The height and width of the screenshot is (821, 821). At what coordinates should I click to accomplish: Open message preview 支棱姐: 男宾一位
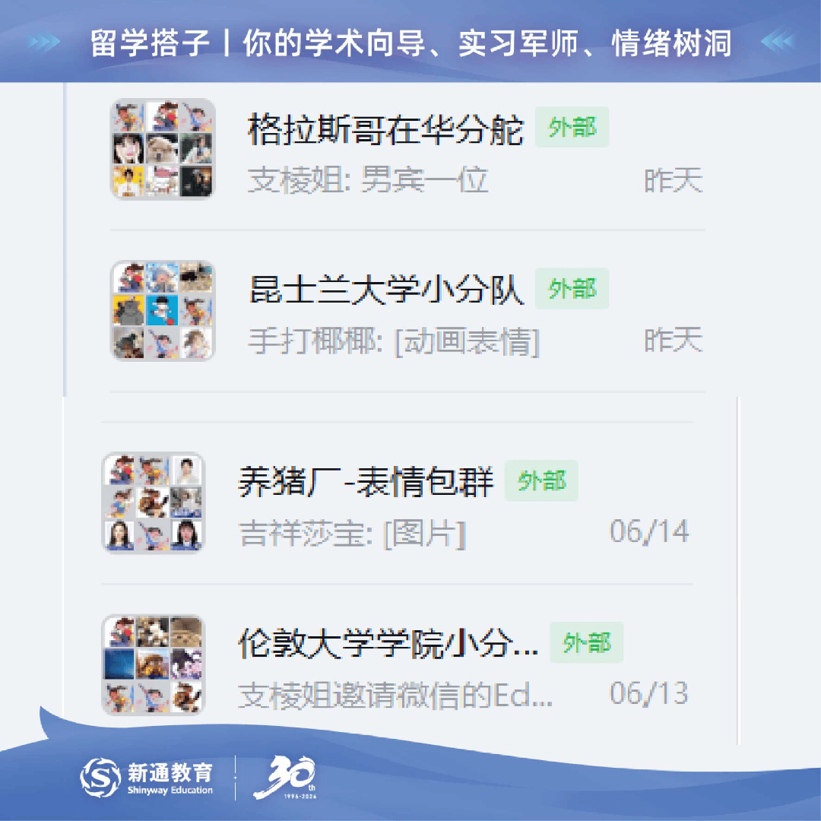pyautogui.click(x=368, y=180)
